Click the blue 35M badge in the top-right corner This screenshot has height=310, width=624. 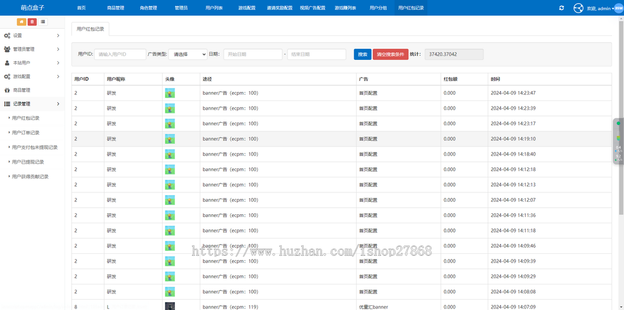(x=619, y=8)
